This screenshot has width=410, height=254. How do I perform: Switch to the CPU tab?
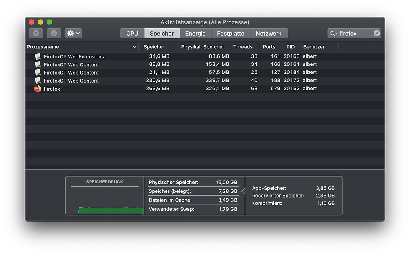tap(131, 33)
